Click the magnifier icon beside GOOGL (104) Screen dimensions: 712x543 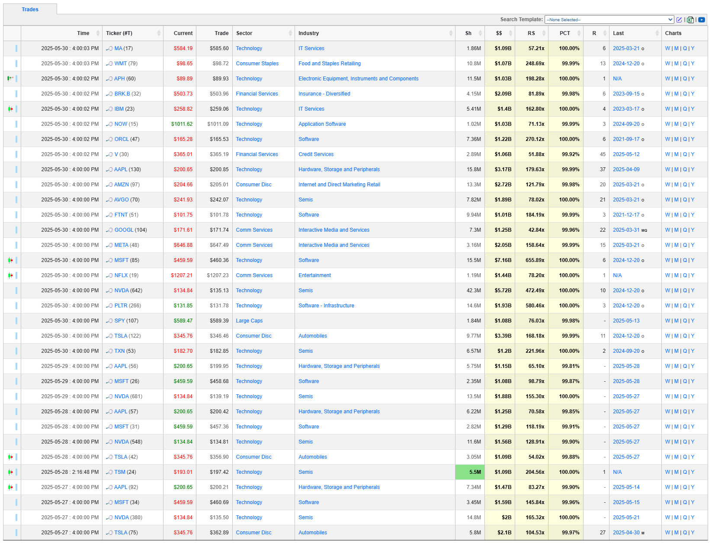pyautogui.click(x=109, y=230)
